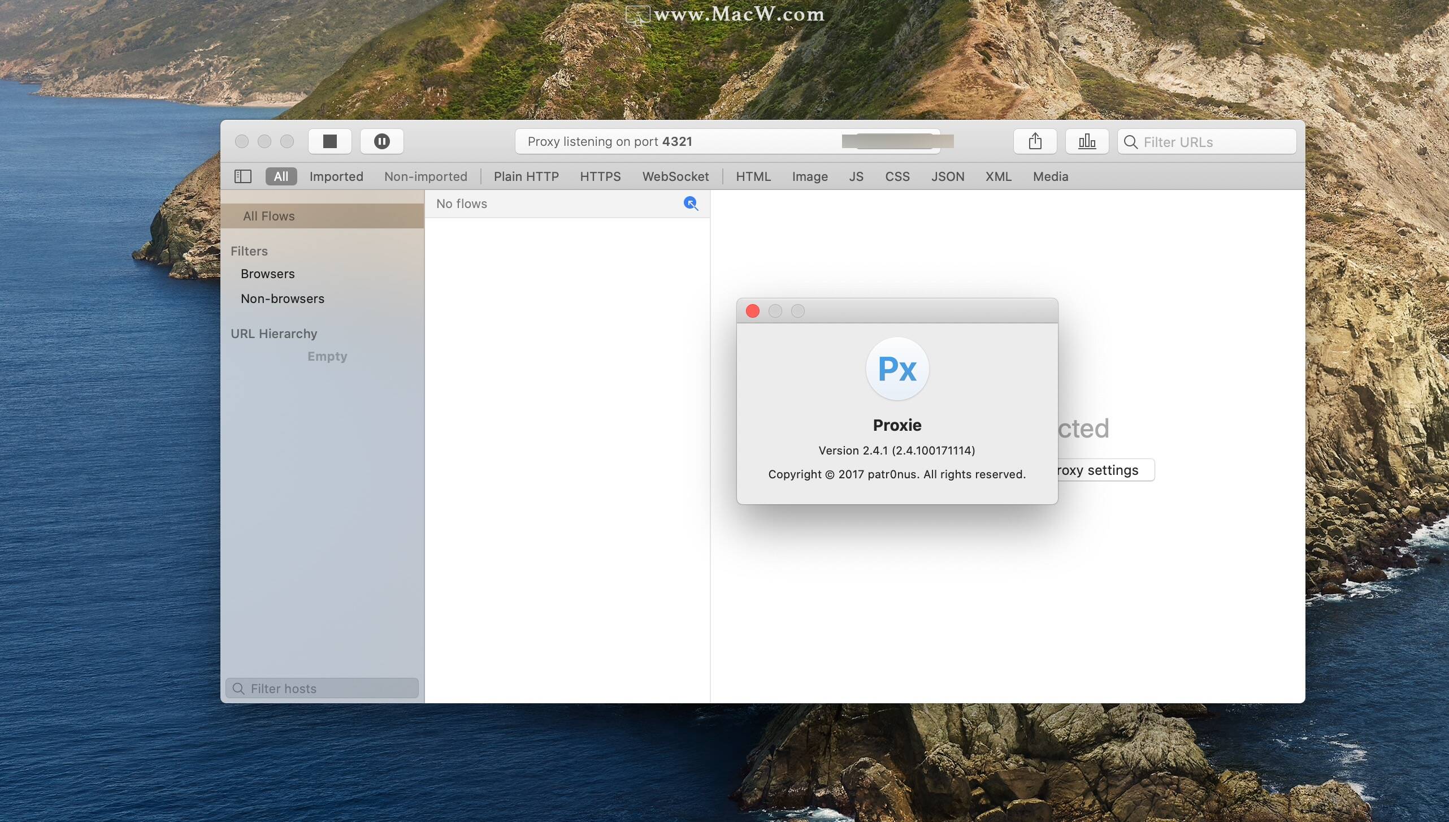1449x822 pixels.
Task: Focus the Filter hosts field
Action: tap(322, 688)
